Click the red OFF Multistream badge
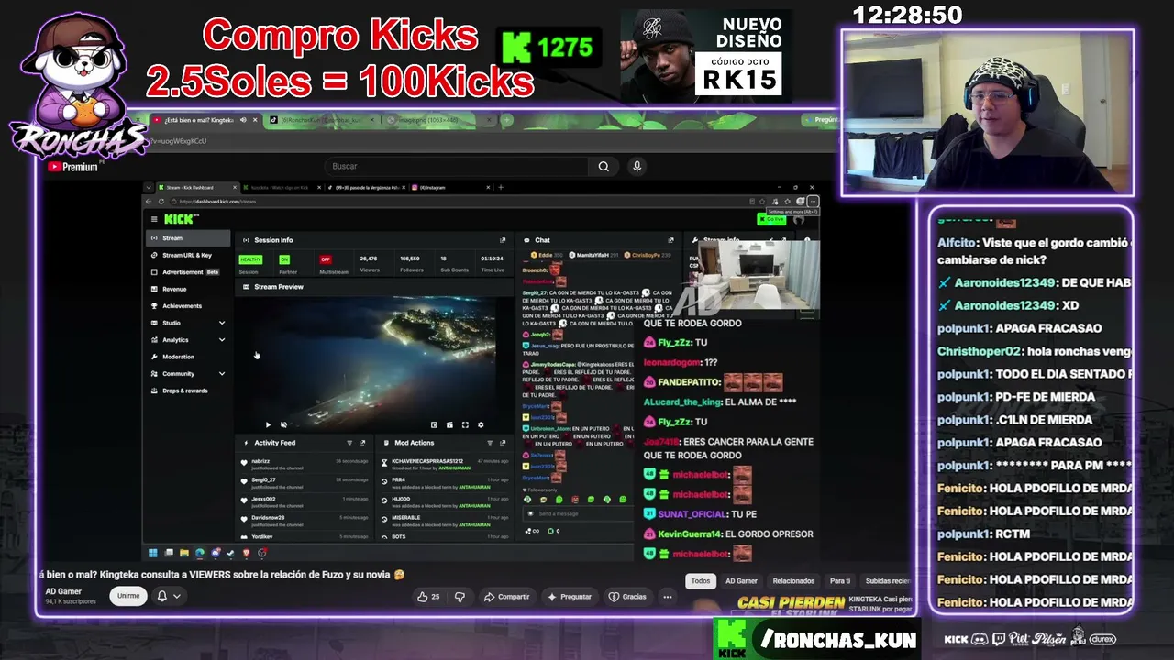The image size is (1174, 660). [x=326, y=260]
